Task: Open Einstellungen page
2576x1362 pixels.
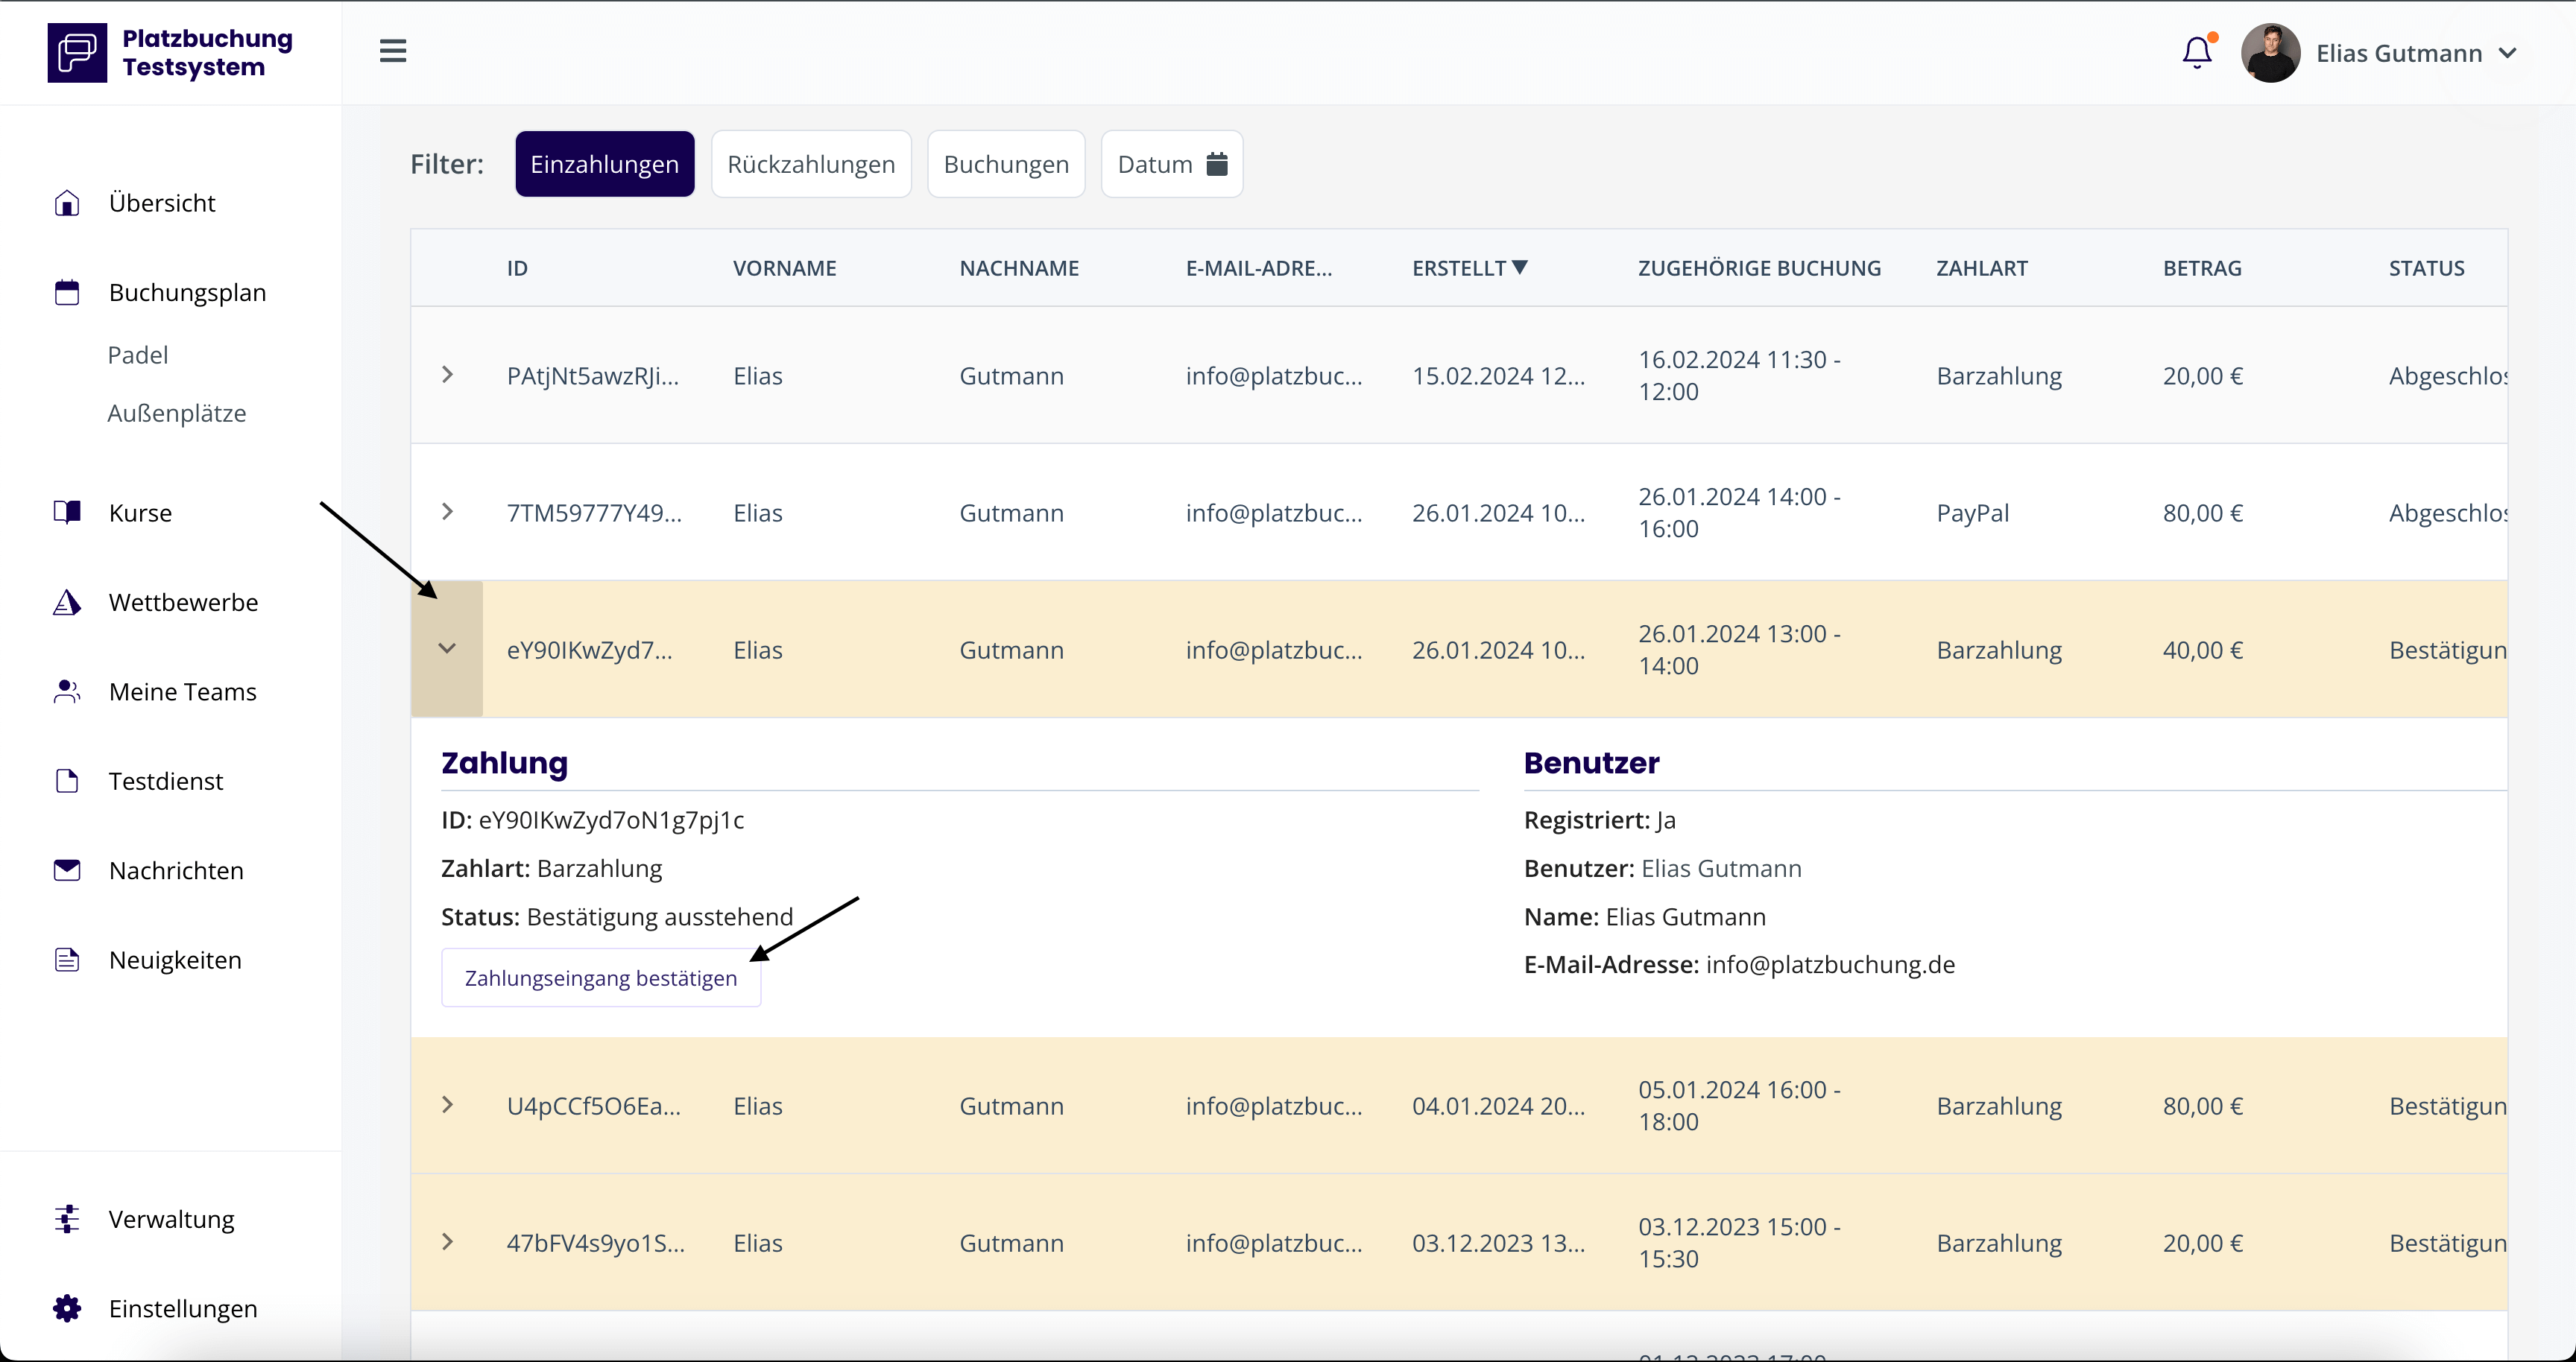Action: pyautogui.click(x=183, y=1309)
